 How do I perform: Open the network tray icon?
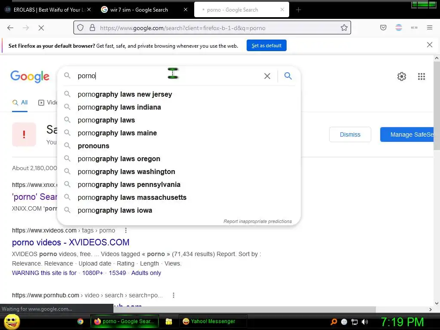coord(354,322)
